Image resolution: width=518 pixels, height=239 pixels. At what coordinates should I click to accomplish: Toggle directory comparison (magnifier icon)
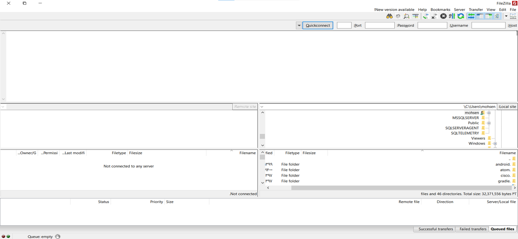coord(406,16)
